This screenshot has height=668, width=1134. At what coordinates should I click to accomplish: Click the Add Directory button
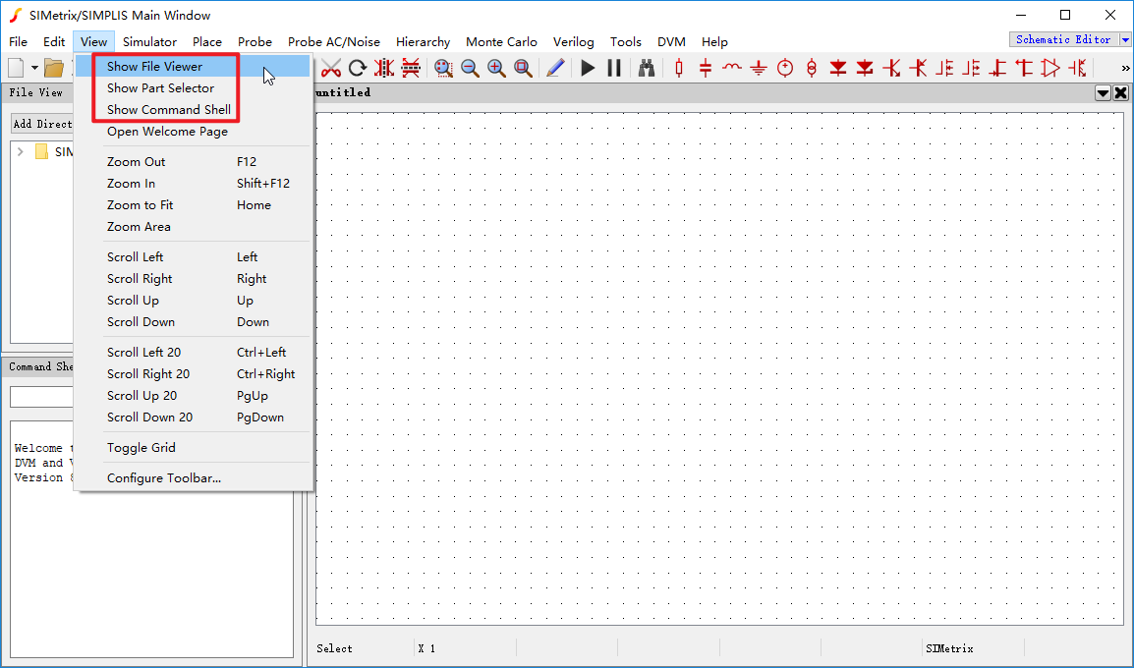[x=42, y=124]
